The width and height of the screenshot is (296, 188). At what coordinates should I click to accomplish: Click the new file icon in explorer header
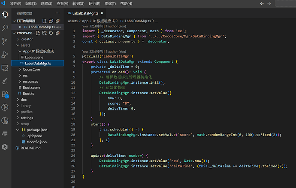click(x=39, y=33)
